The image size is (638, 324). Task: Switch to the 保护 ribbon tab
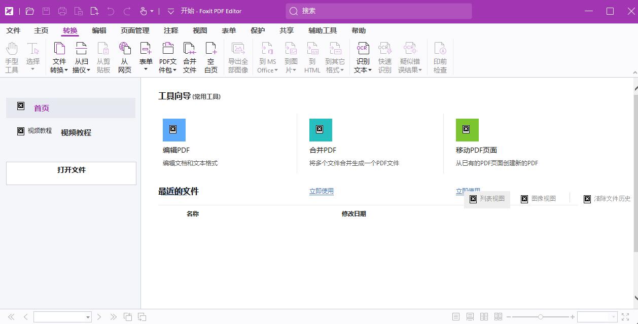pyautogui.click(x=258, y=30)
